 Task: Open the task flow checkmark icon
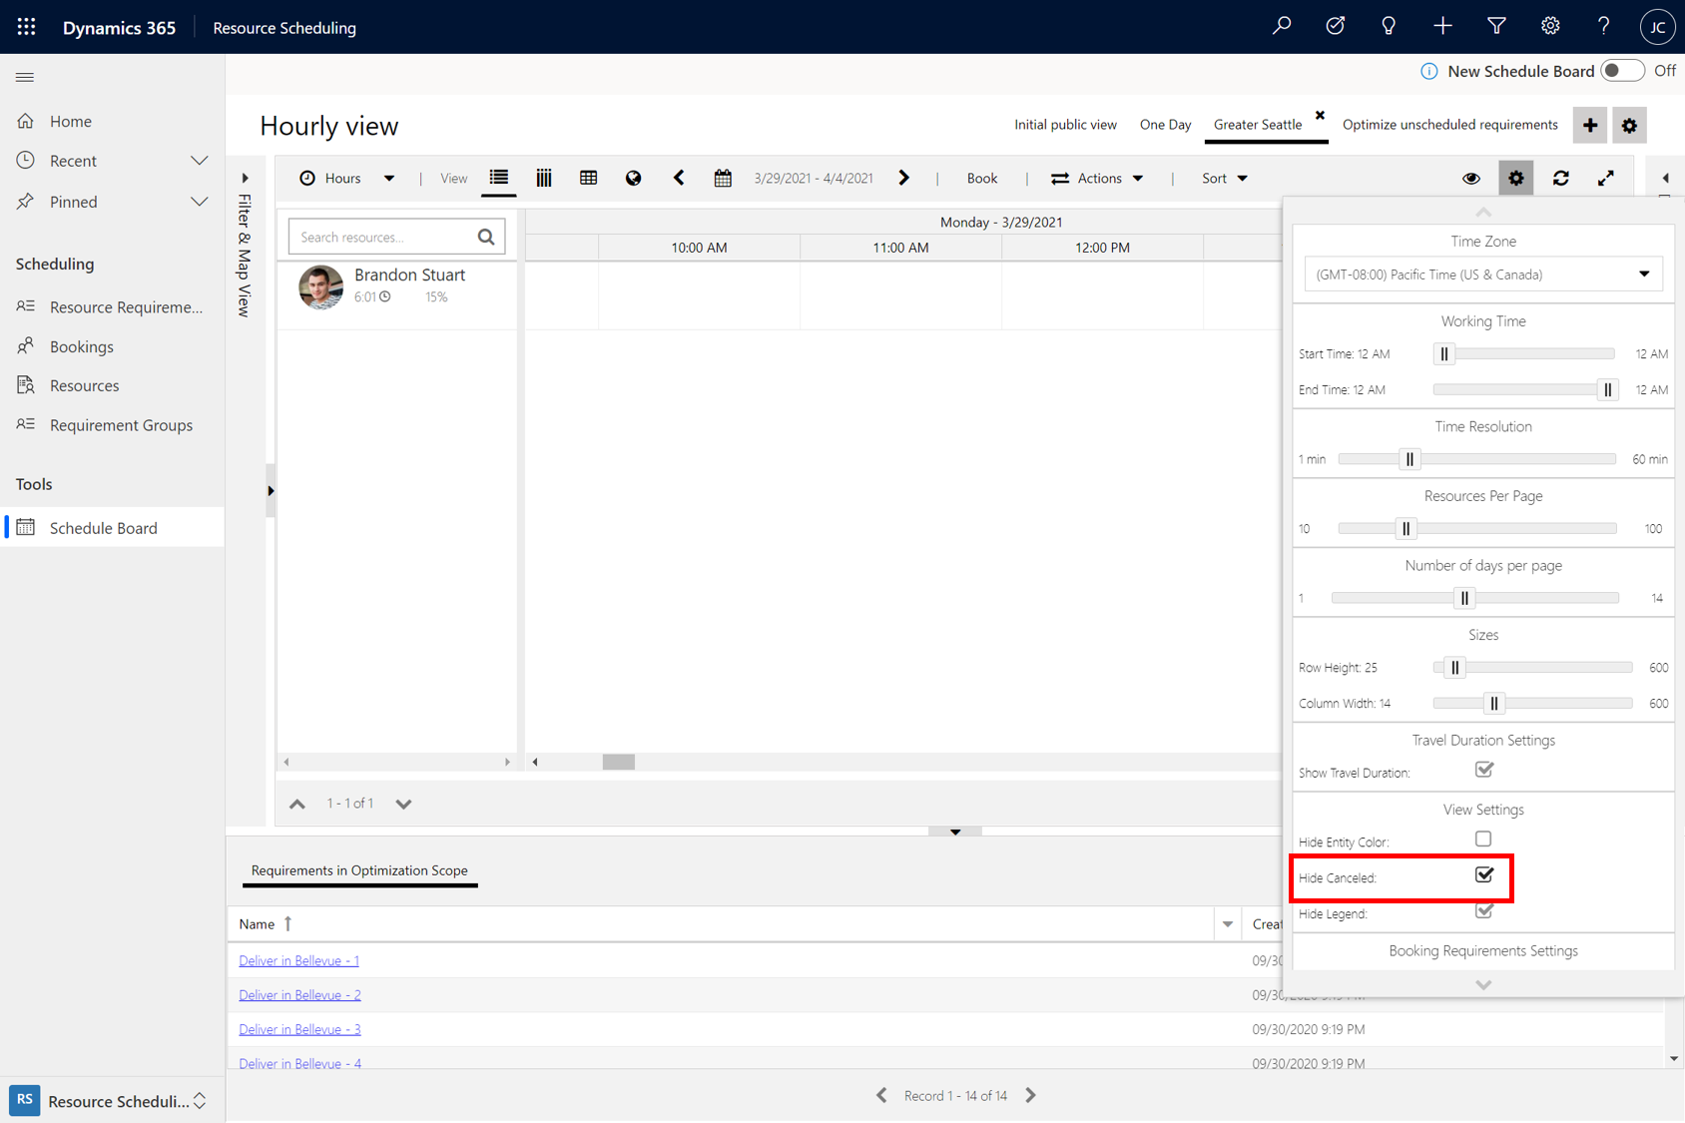pyautogui.click(x=1336, y=27)
